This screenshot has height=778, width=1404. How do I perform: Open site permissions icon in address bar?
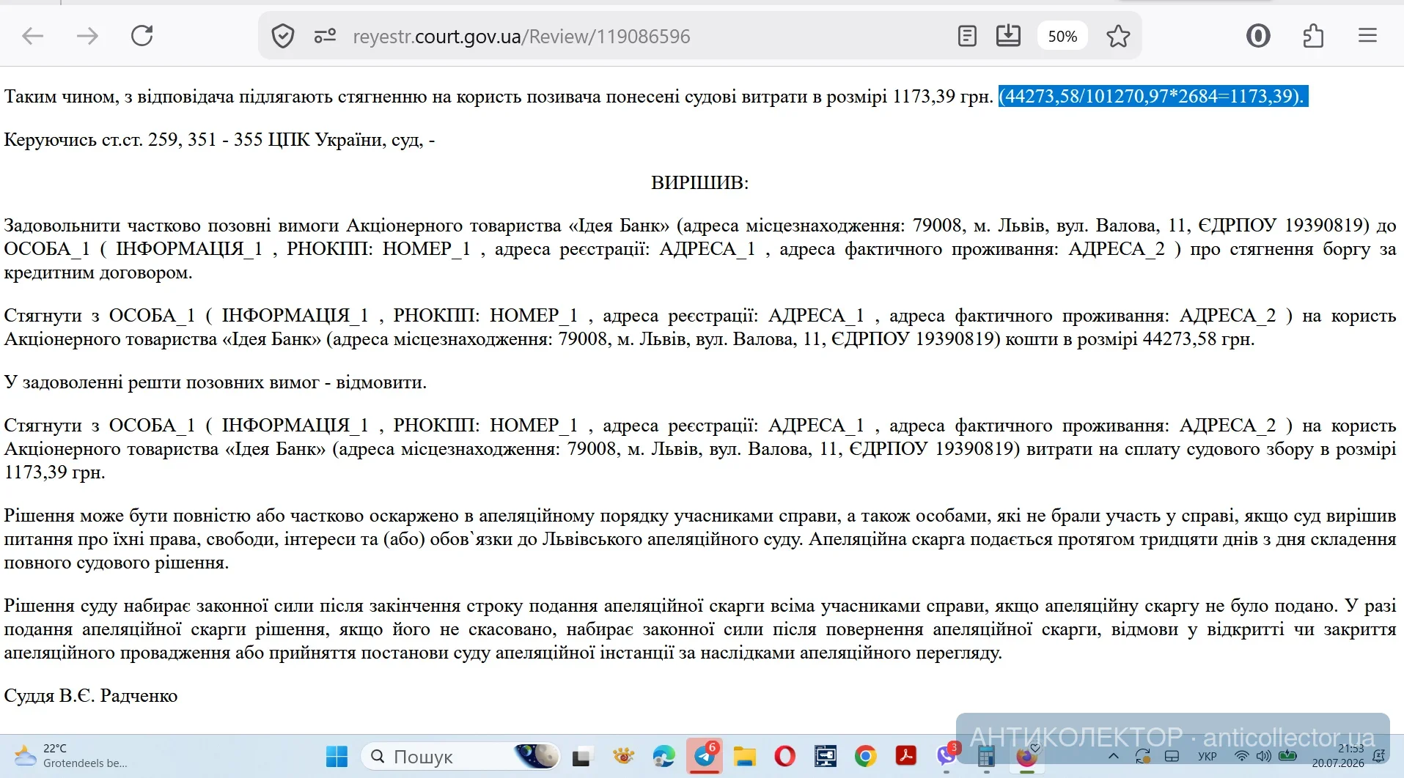click(325, 36)
